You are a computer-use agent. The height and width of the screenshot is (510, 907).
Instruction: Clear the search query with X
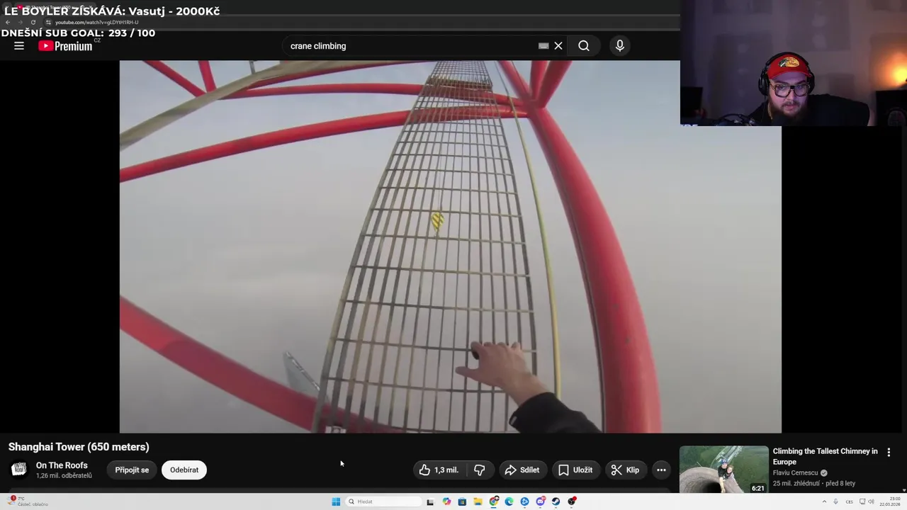click(558, 46)
